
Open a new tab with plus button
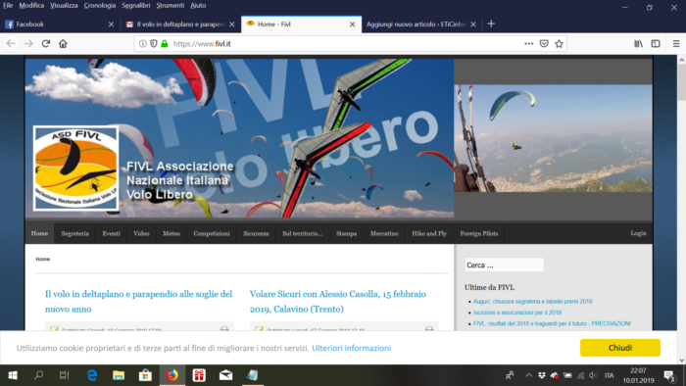[491, 24]
